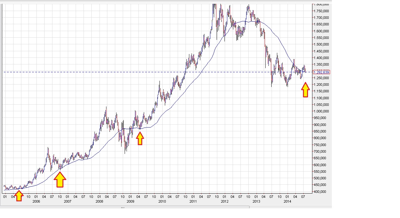
Task: Click the 2011 year label on time axis
Action: point(193,201)
